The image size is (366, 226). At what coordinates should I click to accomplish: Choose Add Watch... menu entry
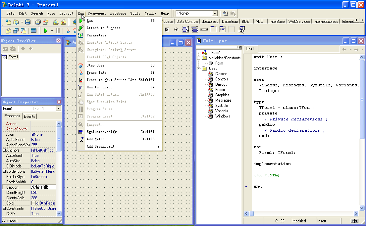119,139
